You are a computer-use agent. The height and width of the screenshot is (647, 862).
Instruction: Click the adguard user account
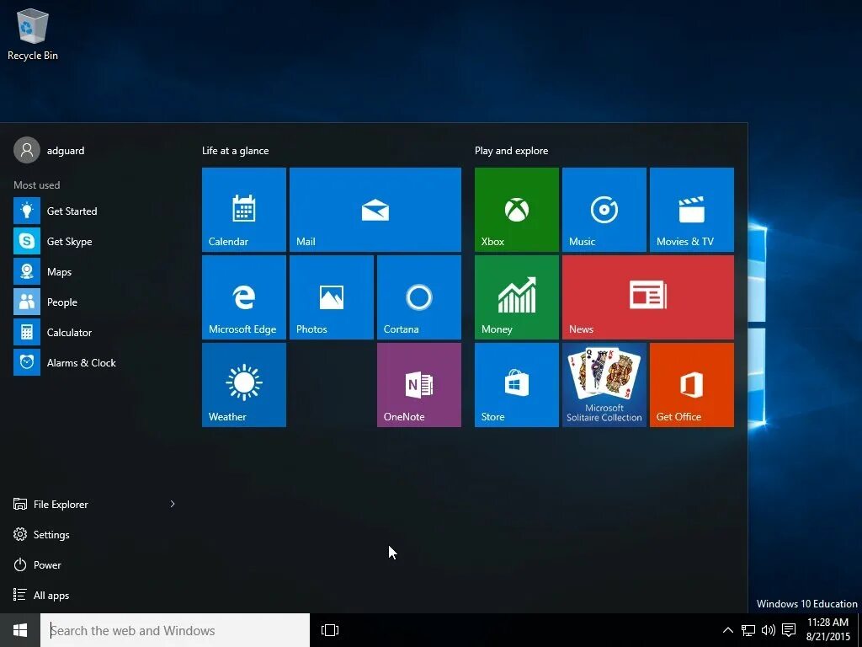tap(50, 150)
